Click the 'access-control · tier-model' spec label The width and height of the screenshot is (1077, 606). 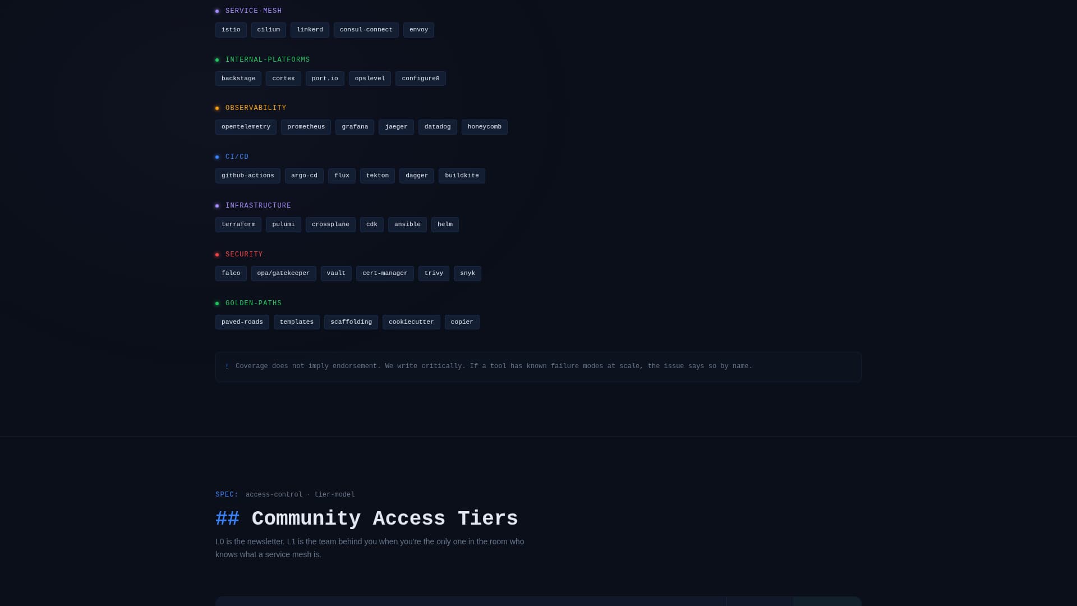(300, 495)
